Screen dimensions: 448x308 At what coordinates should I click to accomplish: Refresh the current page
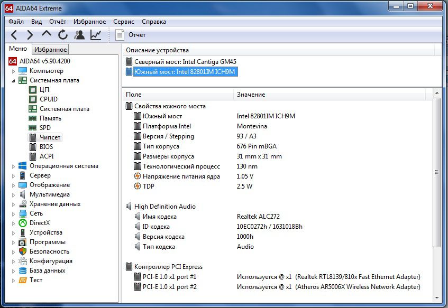[62, 35]
